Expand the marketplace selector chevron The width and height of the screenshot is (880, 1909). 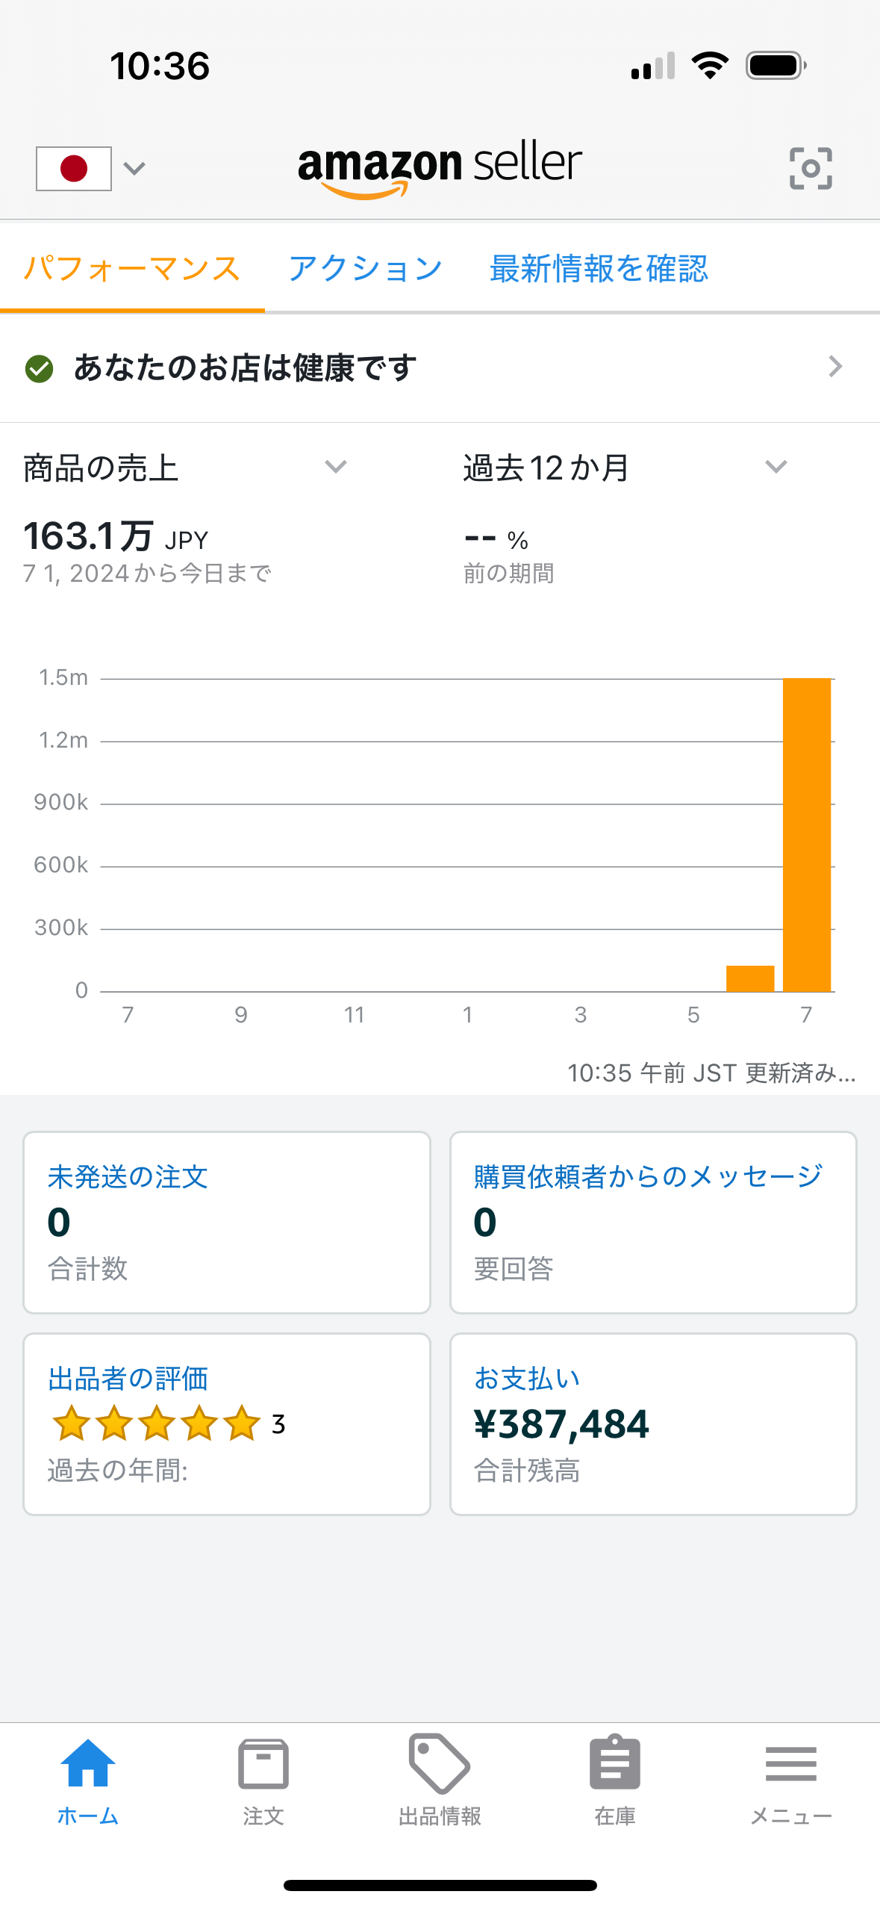tap(134, 169)
